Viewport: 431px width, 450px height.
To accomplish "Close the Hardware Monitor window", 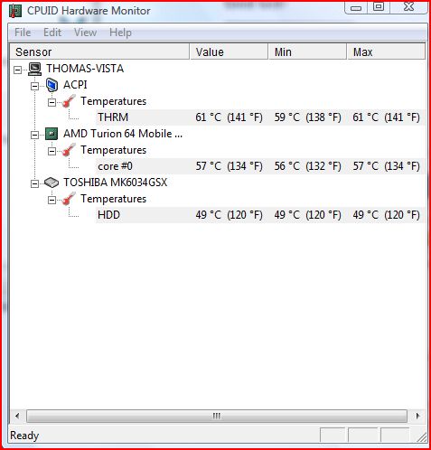I will click(x=408, y=7).
